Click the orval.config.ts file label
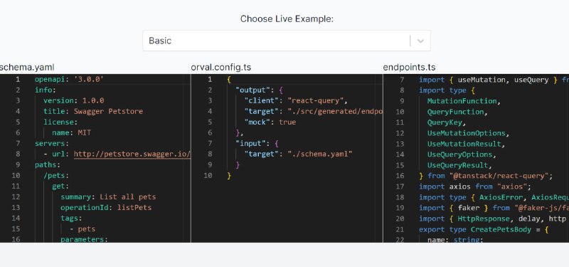This screenshot has height=267, width=569. pos(220,67)
